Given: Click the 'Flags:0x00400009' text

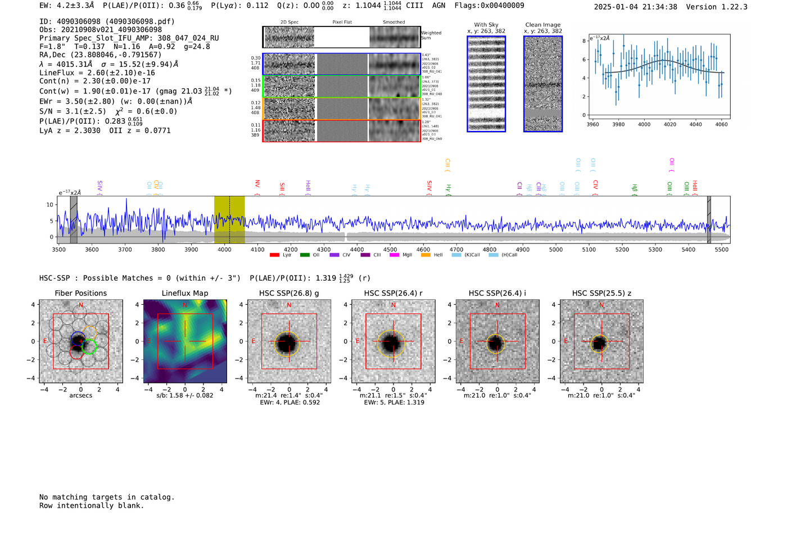Looking at the screenshot, I should 489,6.
